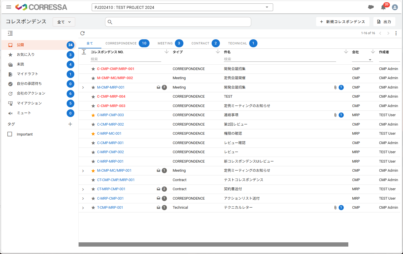Collapse the left sidebar panel
This screenshot has height=254, width=403.
[10, 33]
